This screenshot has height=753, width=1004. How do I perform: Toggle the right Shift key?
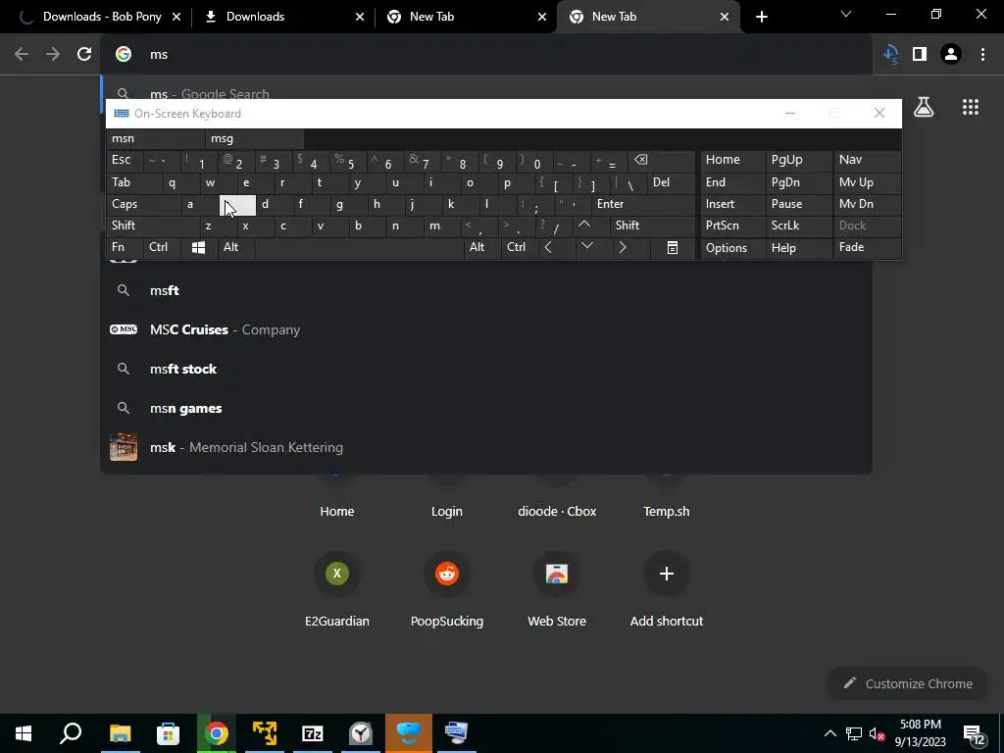pyautogui.click(x=652, y=226)
